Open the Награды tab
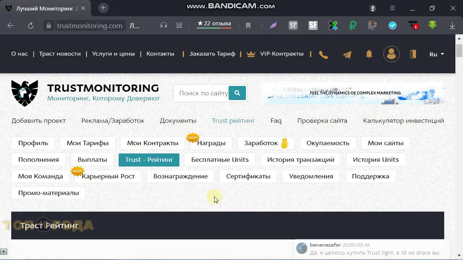Image resolution: width=463 pixels, height=260 pixels. click(x=211, y=143)
